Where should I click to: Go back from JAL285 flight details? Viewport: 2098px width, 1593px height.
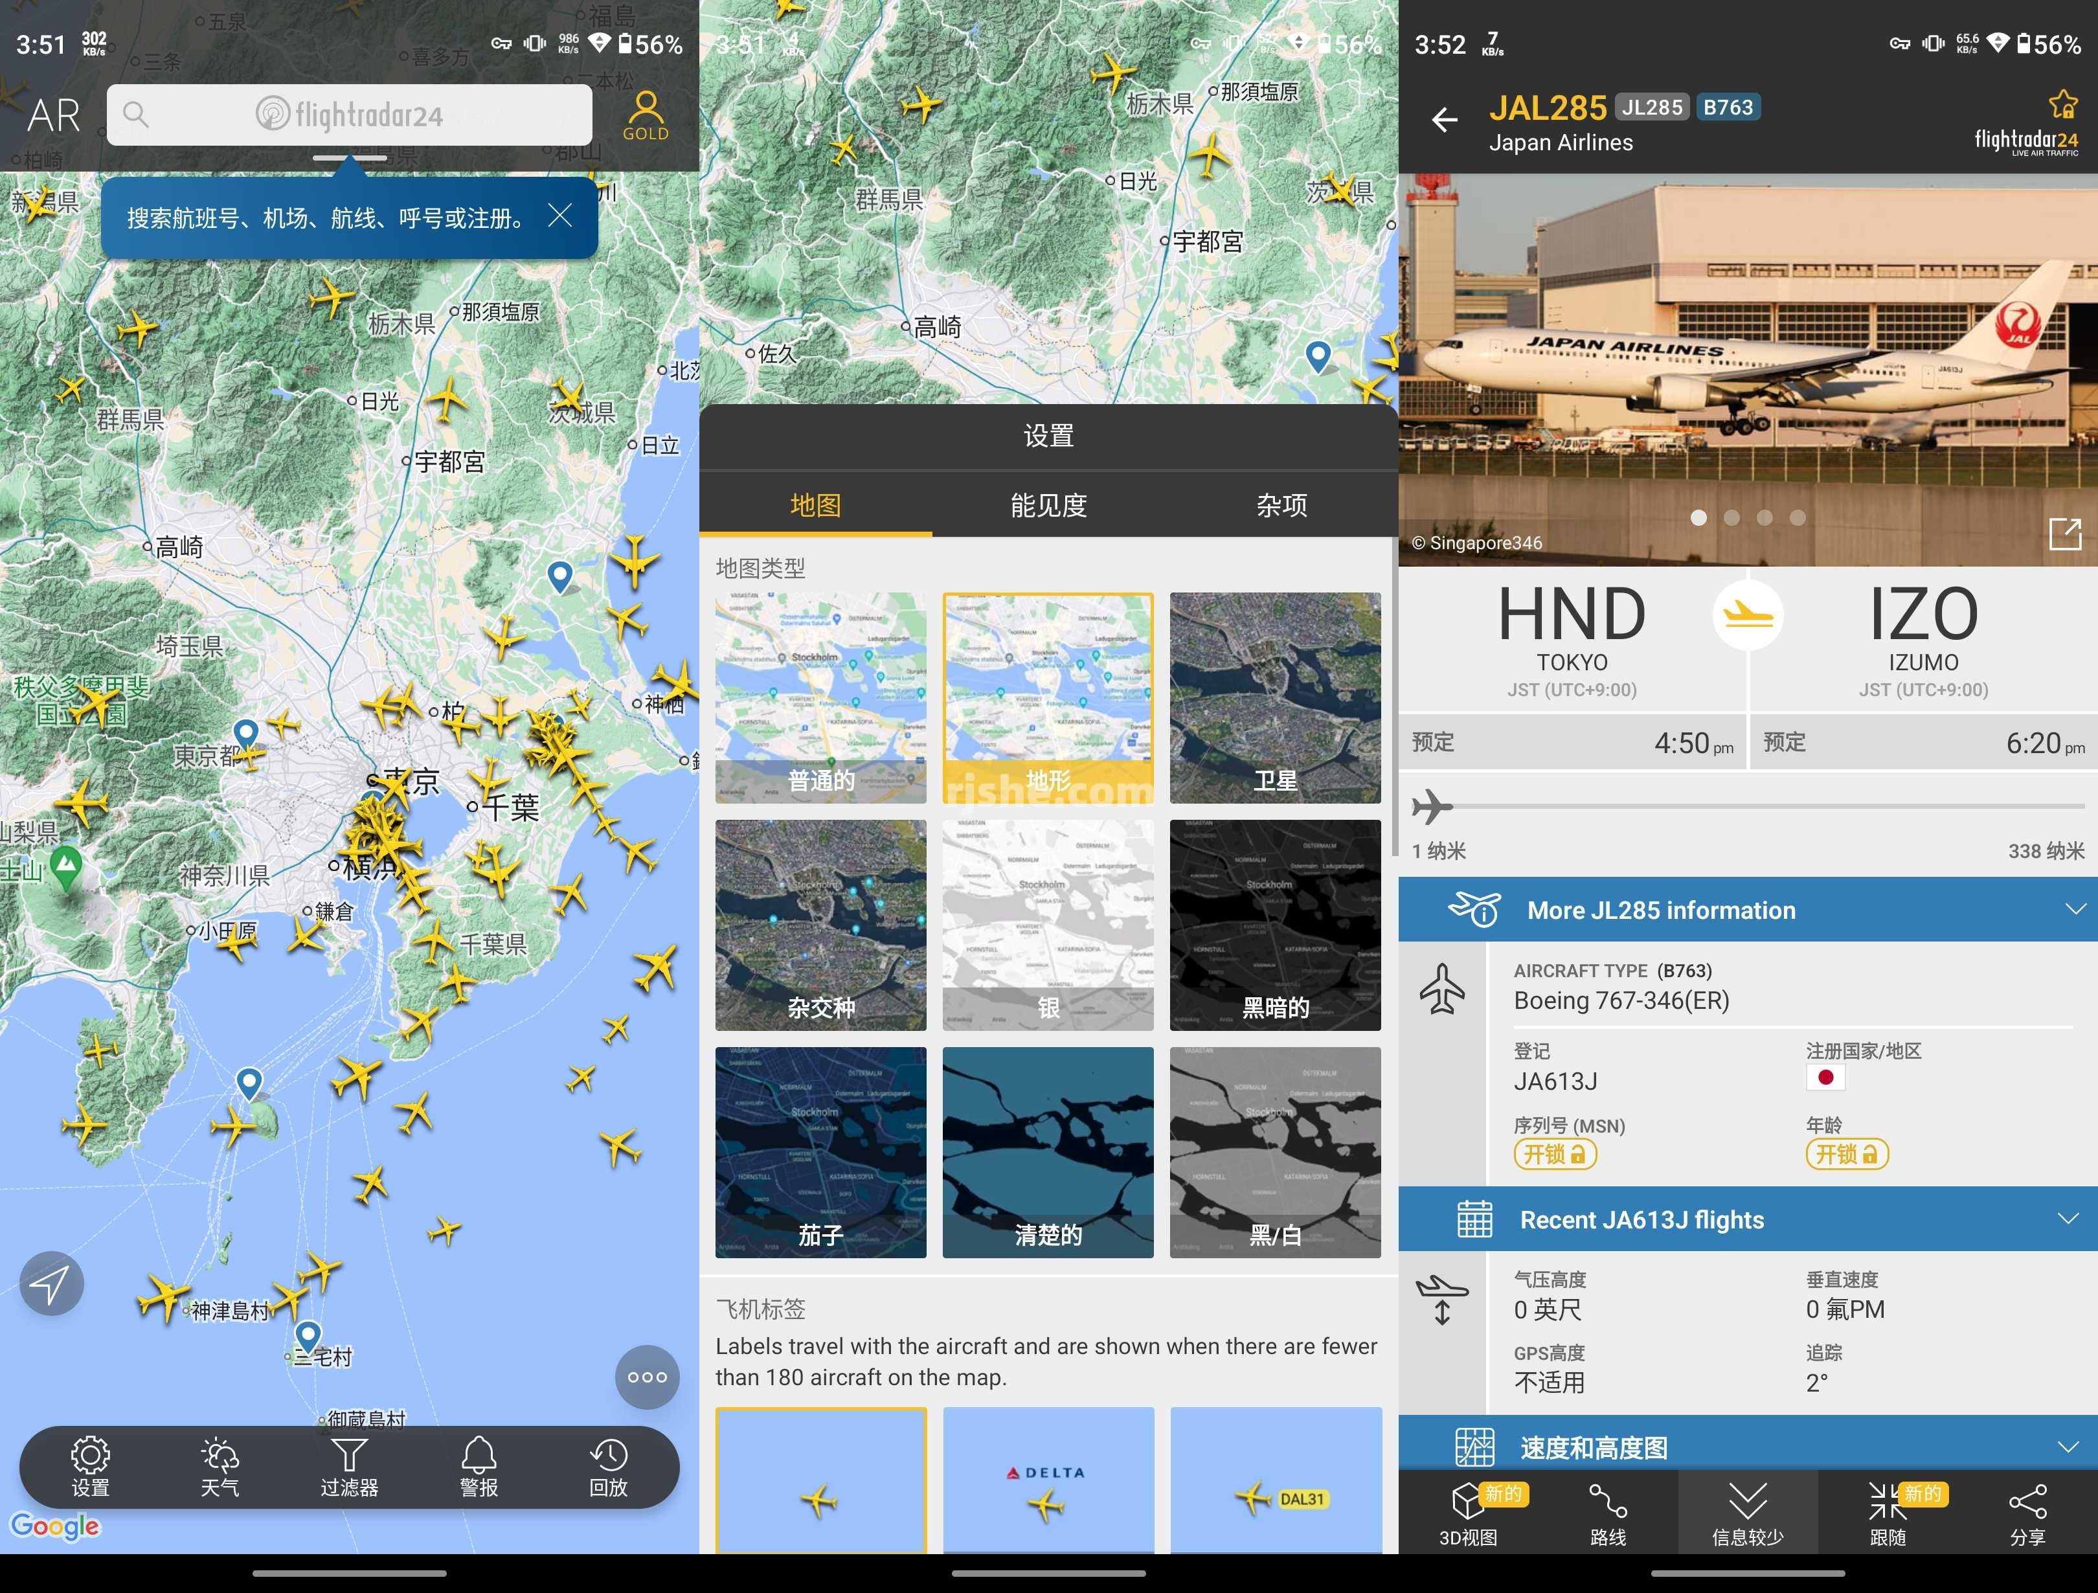(x=1443, y=120)
